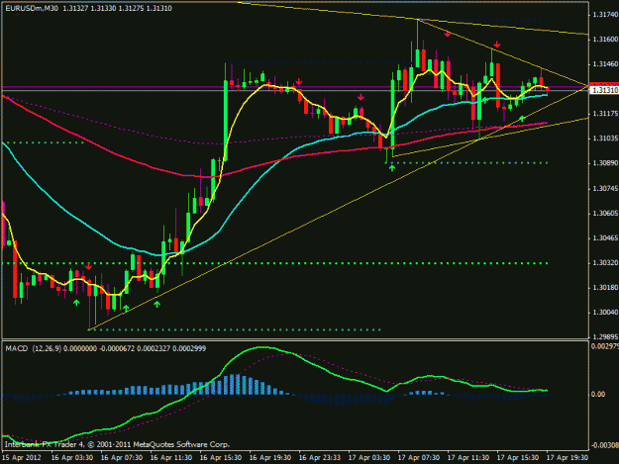
Task: Click the MetaQuotes Software Corp. copyright text
Action: [x=117, y=444]
